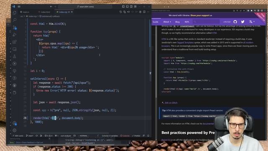Open the Accounts icon in the activity bar

coord(15,123)
